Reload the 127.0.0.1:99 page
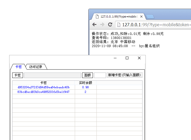This screenshot has height=140, width=191. tap(110, 25)
